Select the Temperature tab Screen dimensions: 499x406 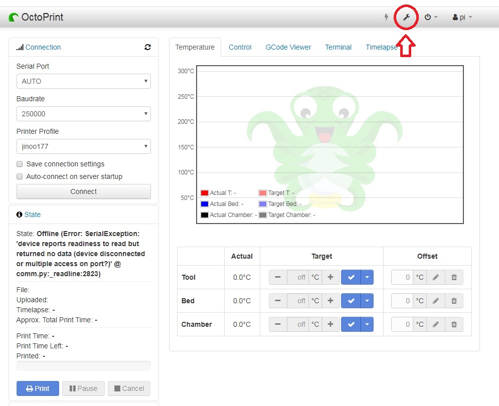pyautogui.click(x=195, y=47)
